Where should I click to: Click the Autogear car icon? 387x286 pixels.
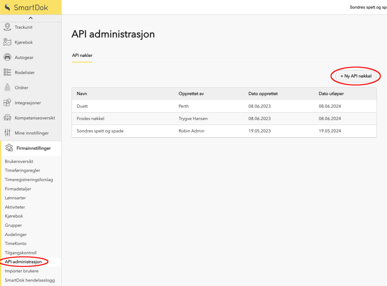(x=7, y=57)
